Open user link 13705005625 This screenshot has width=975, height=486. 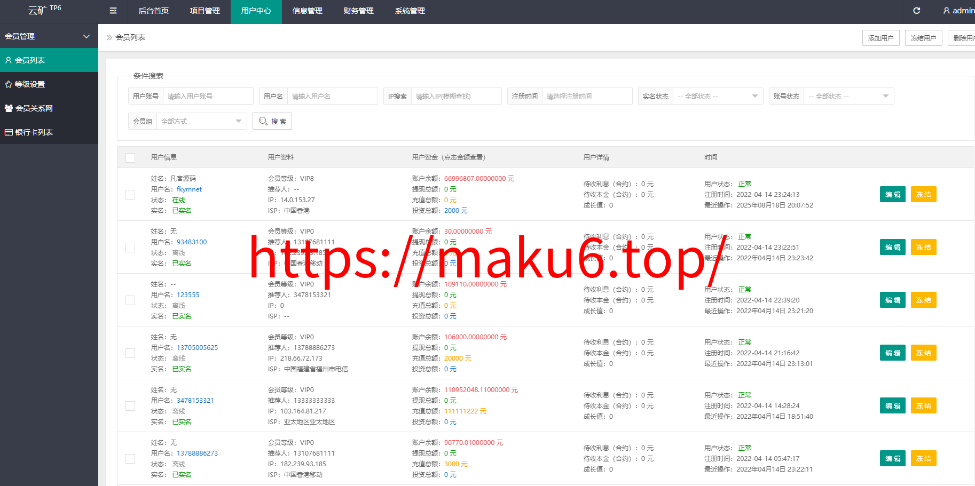click(198, 348)
